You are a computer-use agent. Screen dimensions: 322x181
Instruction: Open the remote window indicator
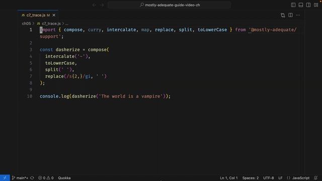tap(5, 178)
